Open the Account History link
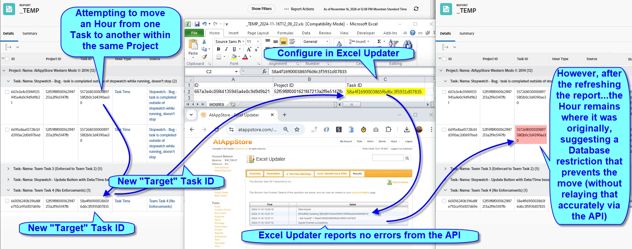The height and width of the screenshot is (249, 632). pos(360,193)
